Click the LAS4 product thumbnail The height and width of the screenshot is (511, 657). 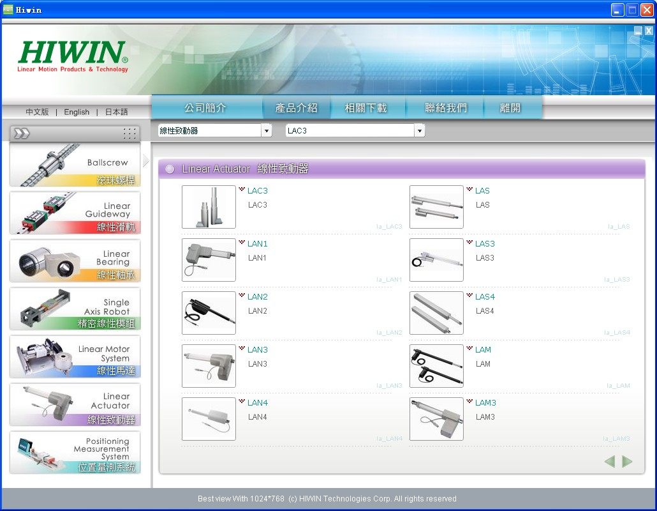click(x=436, y=313)
